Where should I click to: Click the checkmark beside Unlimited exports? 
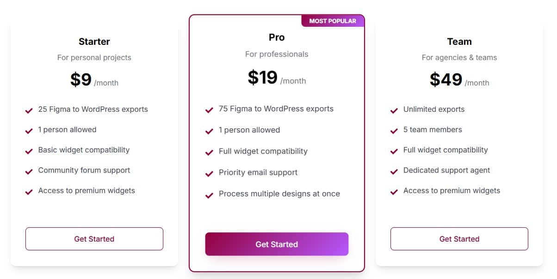coord(394,110)
